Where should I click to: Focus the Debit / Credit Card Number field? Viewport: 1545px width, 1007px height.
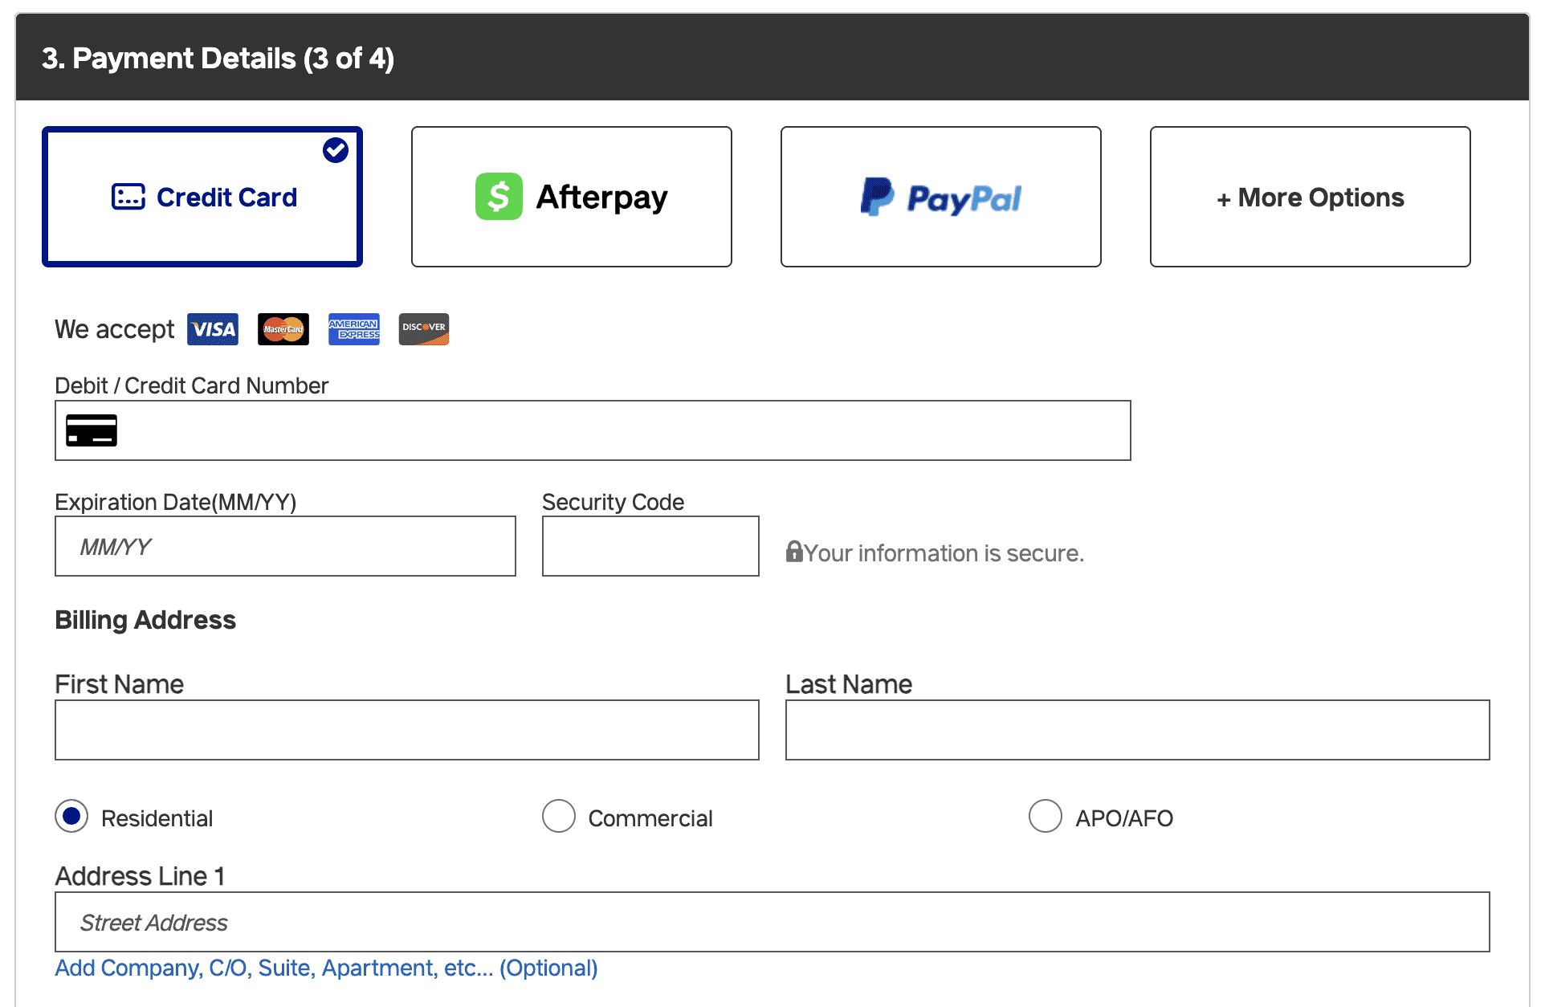593,430
